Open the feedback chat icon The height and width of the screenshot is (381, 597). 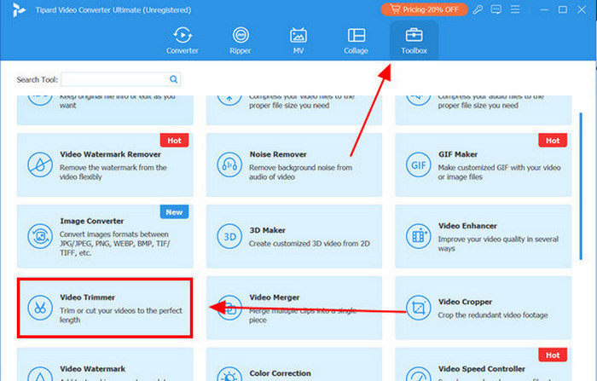tap(496, 9)
